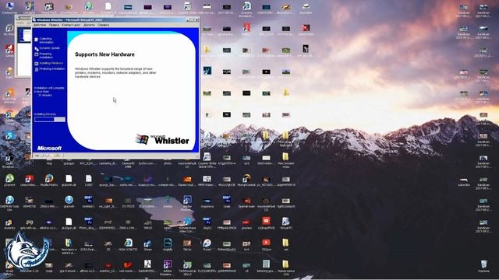This screenshot has width=499, height=280.
Task: Click the Installing Devices progress bar
Action: click(50, 119)
